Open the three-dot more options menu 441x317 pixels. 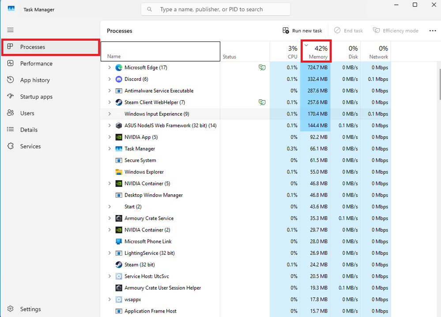tap(433, 30)
